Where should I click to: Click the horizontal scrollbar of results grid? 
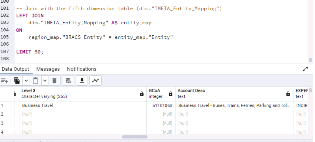(x=135, y=137)
